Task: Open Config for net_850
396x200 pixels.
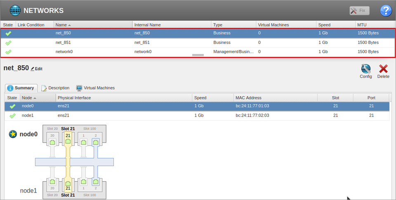Action: pos(366,71)
